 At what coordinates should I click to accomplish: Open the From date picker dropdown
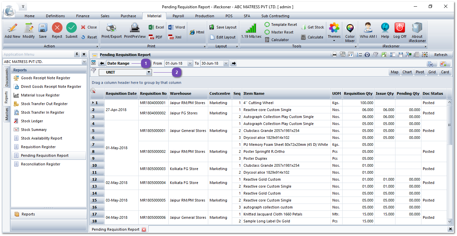pyautogui.click(x=190, y=63)
